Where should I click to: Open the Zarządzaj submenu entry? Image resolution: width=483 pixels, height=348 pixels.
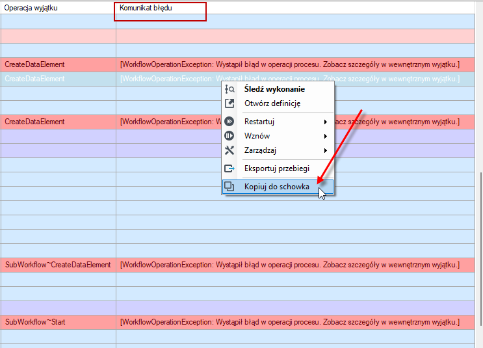[x=278, y=150]
